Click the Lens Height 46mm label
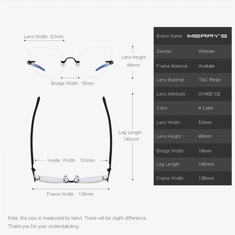 [133, 61]
